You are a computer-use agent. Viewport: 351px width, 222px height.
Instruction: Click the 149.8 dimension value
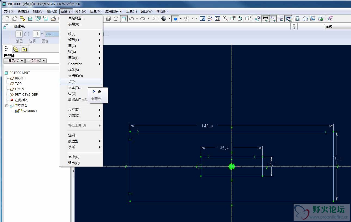click(208, 126)
